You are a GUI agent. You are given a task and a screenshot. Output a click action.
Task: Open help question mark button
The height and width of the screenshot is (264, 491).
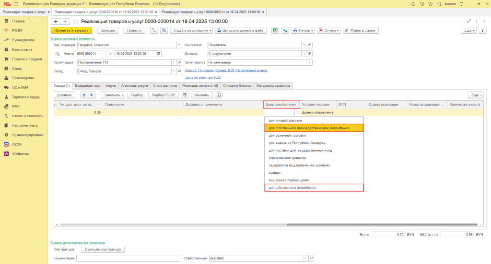point(482,30)
